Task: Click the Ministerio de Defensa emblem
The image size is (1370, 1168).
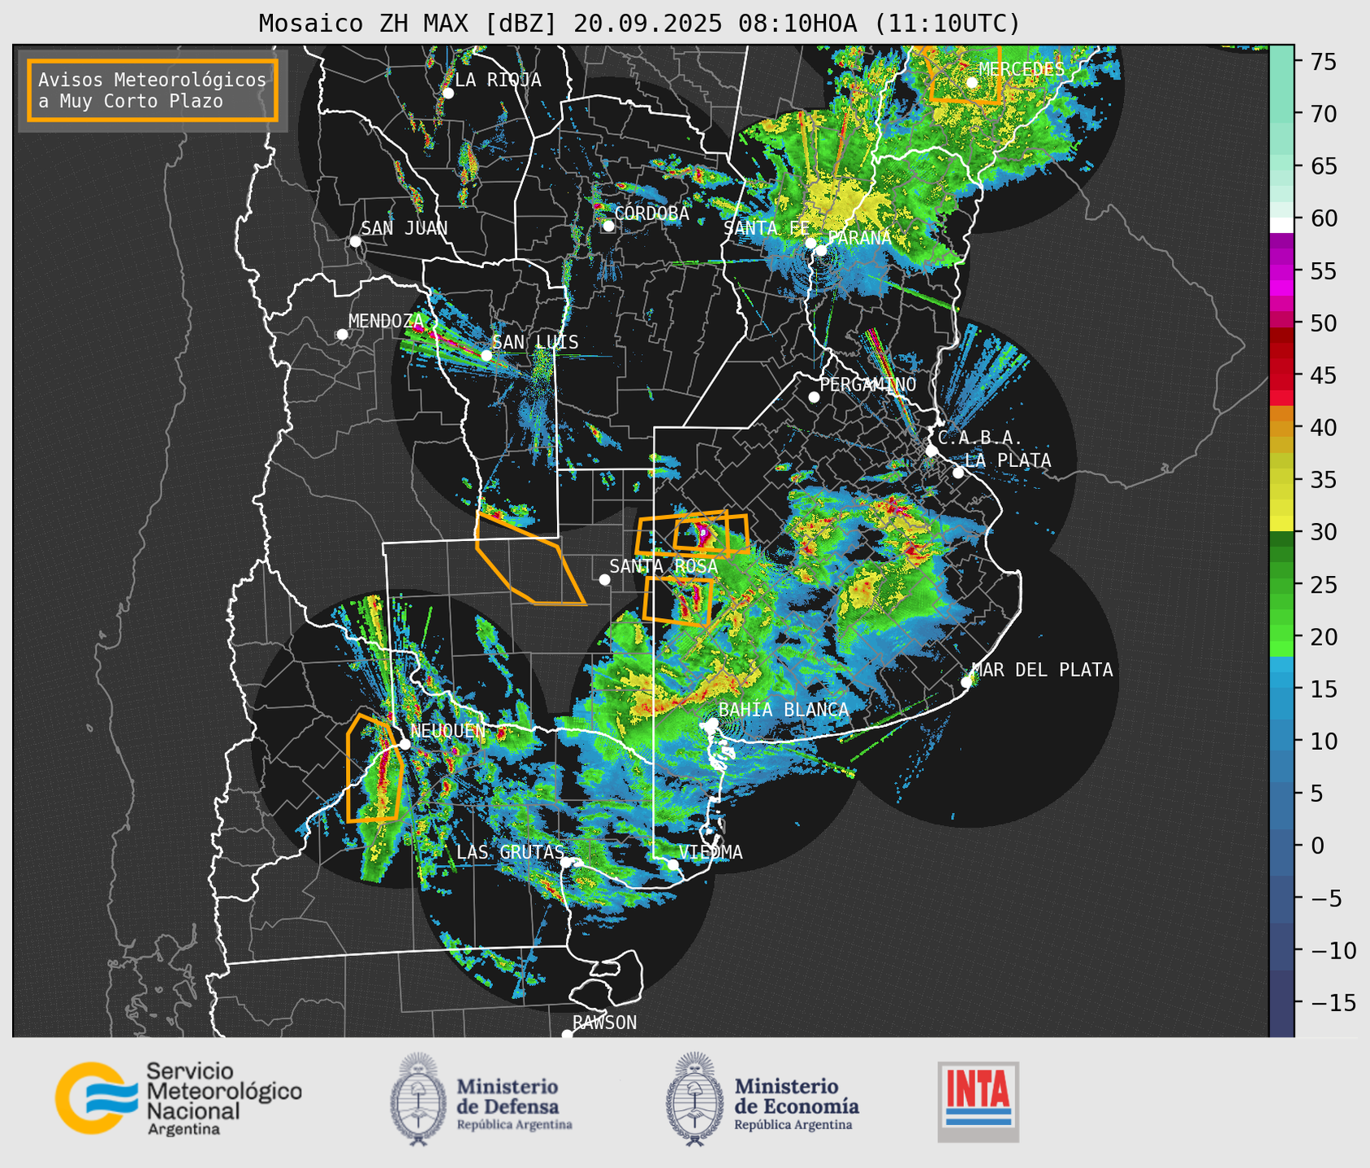Action: click(418, 1099)
